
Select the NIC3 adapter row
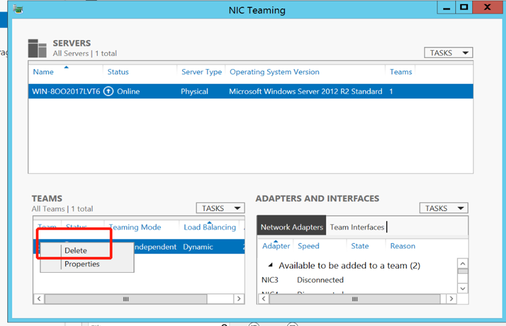[357, 280]
